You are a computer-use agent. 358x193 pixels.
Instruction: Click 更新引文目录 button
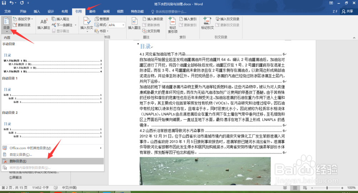pyautogui.click(x=228, y=25)
